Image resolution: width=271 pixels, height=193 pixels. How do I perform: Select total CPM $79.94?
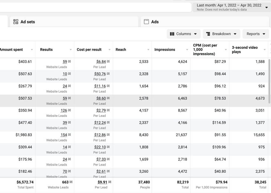coord(221,182)
